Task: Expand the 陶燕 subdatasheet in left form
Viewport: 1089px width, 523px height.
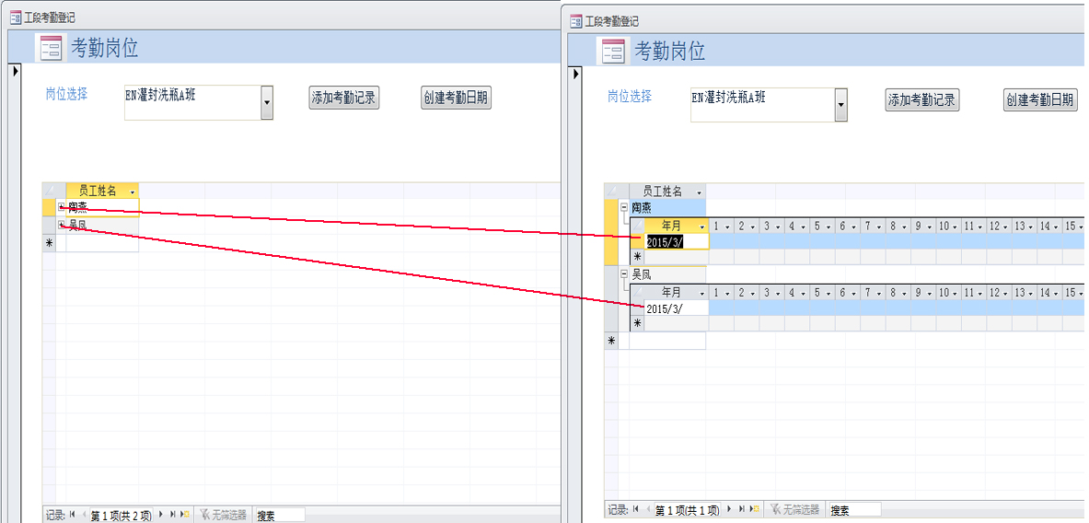Action: click(x=62, y=207)
